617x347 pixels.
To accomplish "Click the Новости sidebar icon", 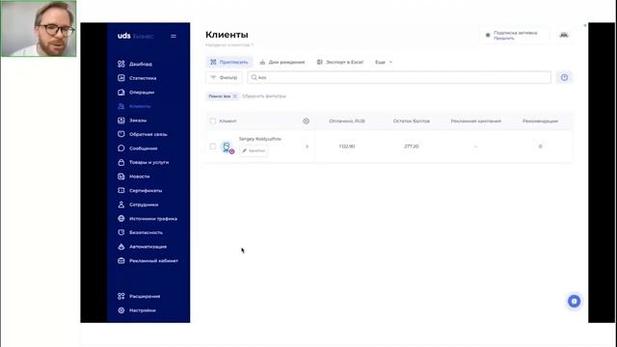I will 121,176.
